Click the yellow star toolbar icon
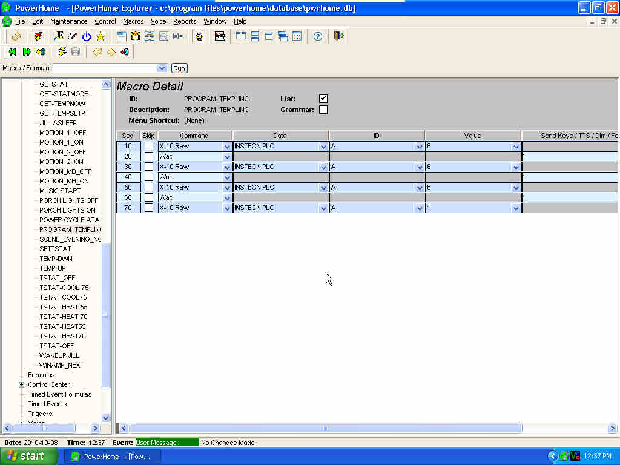Viewport: 620px width, 465px height. pos(101,36)
